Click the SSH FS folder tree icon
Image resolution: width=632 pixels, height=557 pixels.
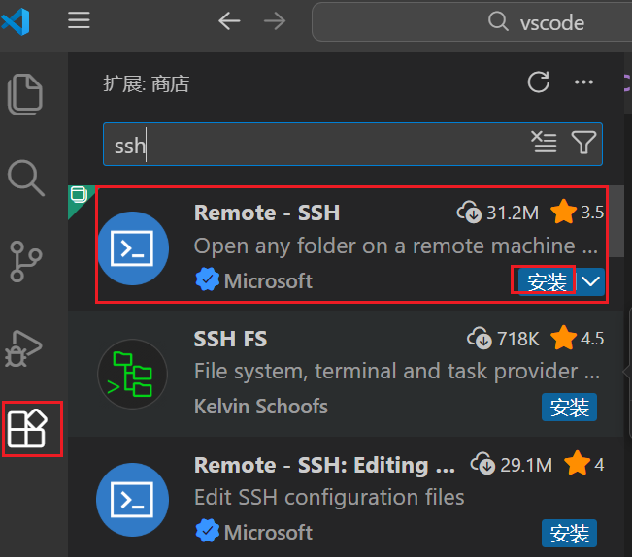[x=133, y=375]
